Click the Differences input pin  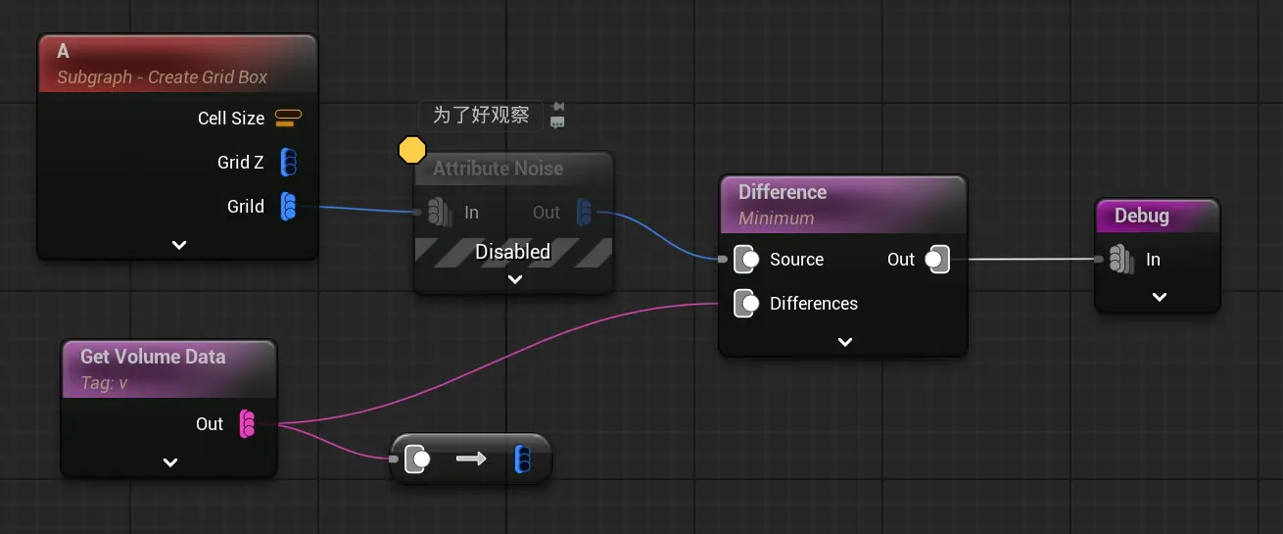[x=747, y=304]
